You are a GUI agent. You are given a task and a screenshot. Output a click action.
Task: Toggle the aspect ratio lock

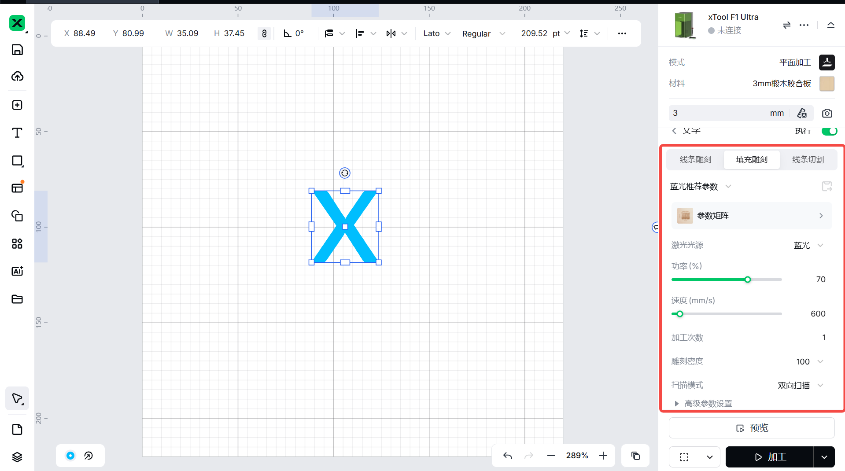[x=264, y=33]
